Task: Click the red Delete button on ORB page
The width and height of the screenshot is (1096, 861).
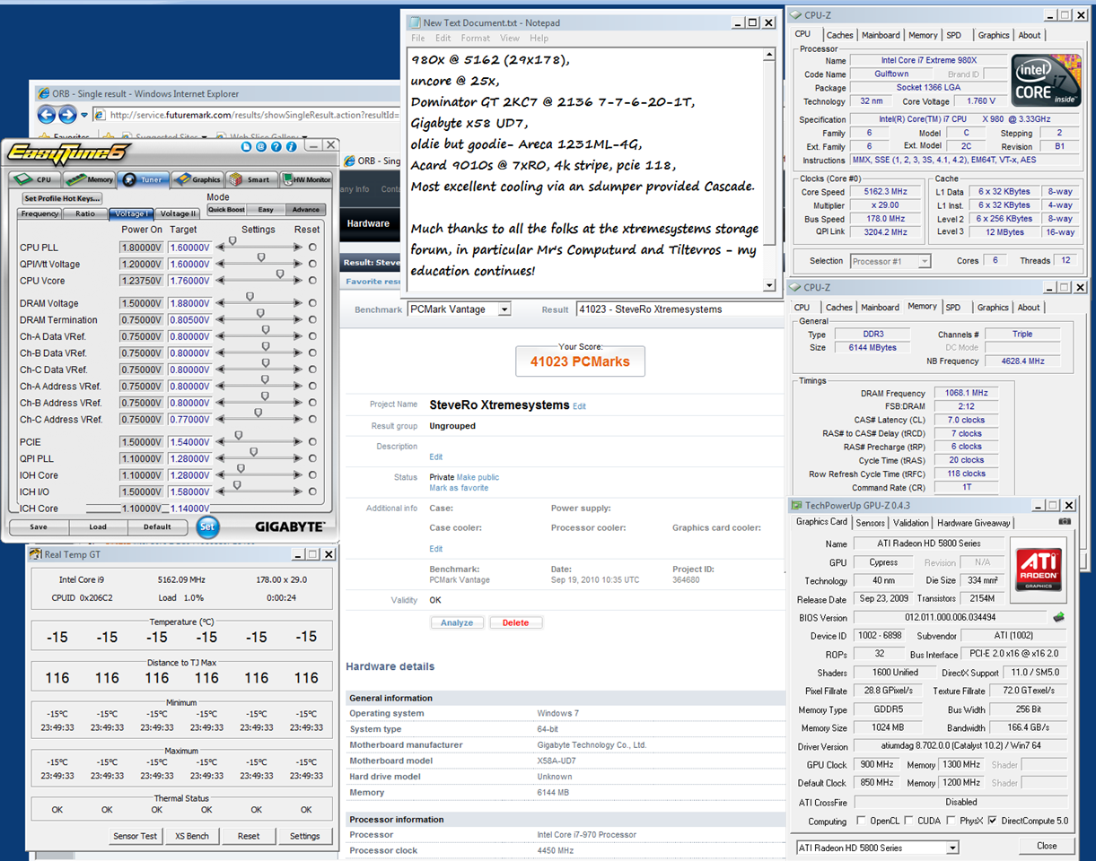Action: pyautogui.click(x=515, y=622)
